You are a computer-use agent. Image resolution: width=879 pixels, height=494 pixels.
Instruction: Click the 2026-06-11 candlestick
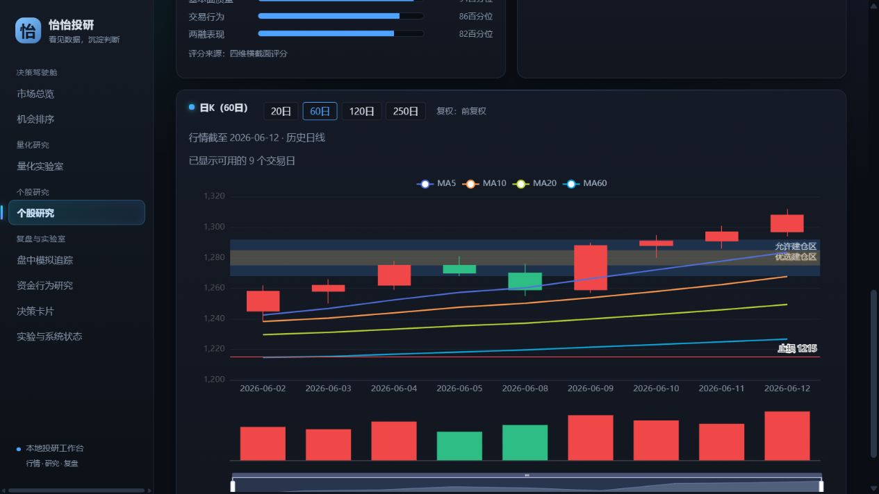coord(722,236)
